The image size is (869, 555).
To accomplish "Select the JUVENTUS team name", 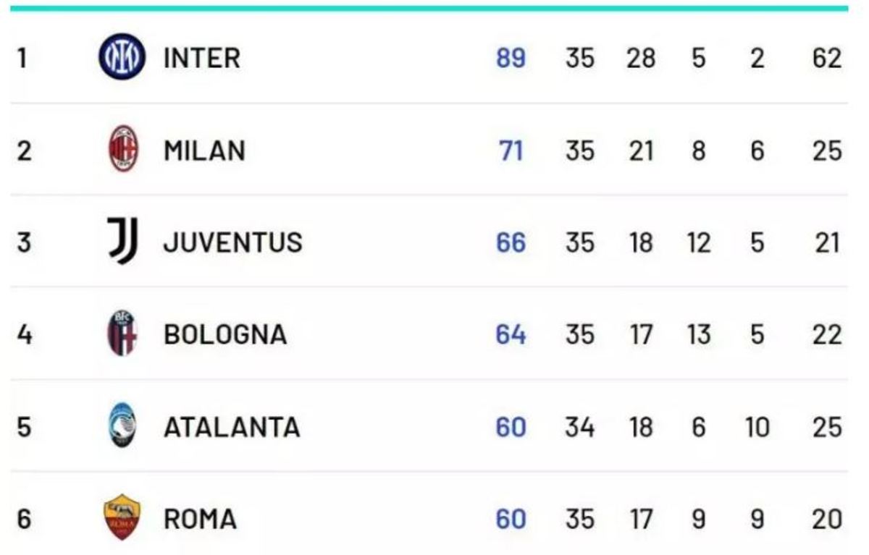I will coord(232,242).
